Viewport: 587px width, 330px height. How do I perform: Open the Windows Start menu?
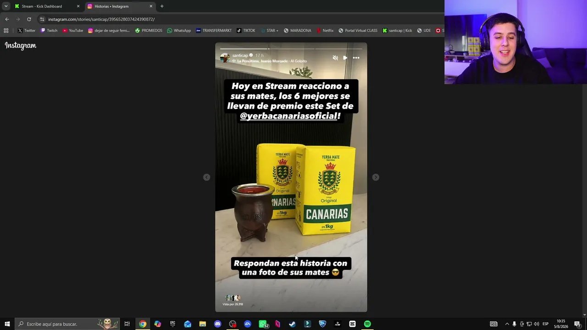(x=7, y=324)
